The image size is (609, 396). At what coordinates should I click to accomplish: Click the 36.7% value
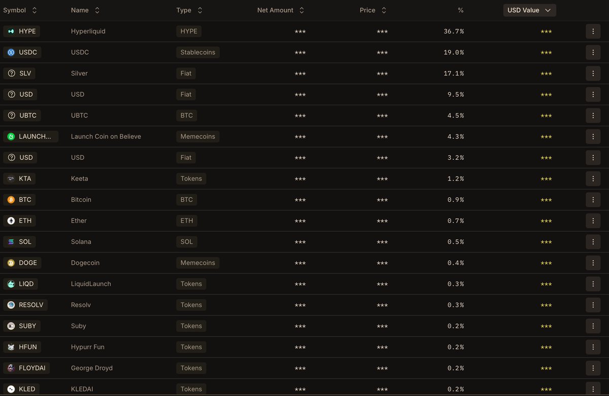(454, 31)
